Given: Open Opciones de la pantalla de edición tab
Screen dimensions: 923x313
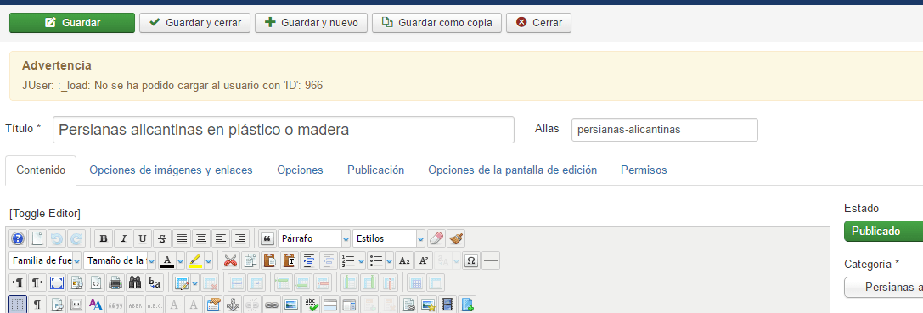Looking at the screenshot, I should 513,170.
